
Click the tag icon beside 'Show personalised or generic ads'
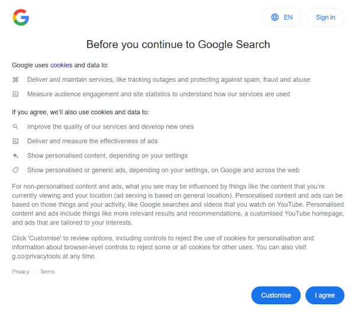[15, 170]
